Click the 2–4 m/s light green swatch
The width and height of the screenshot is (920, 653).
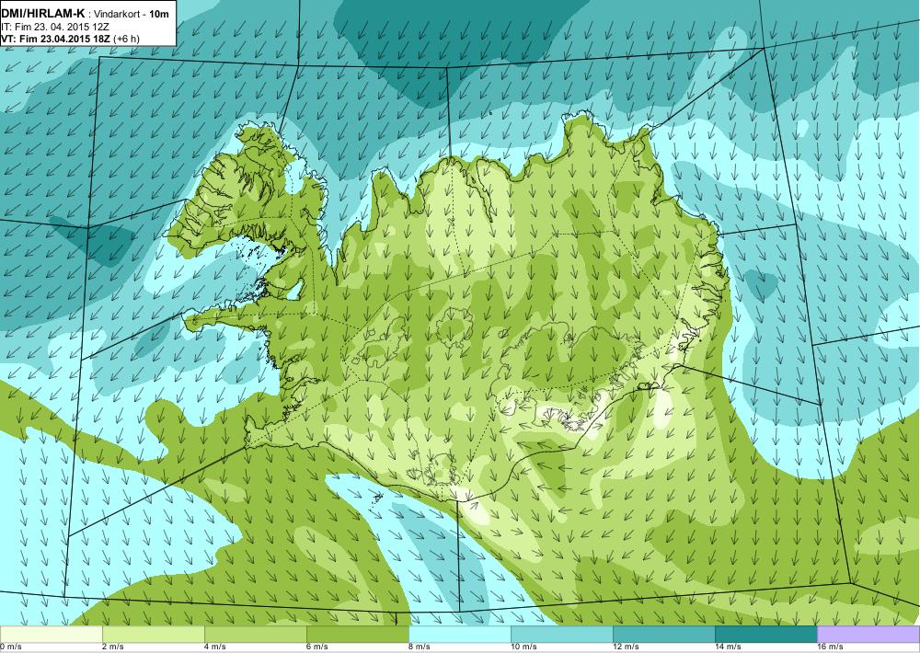[153, 635]
